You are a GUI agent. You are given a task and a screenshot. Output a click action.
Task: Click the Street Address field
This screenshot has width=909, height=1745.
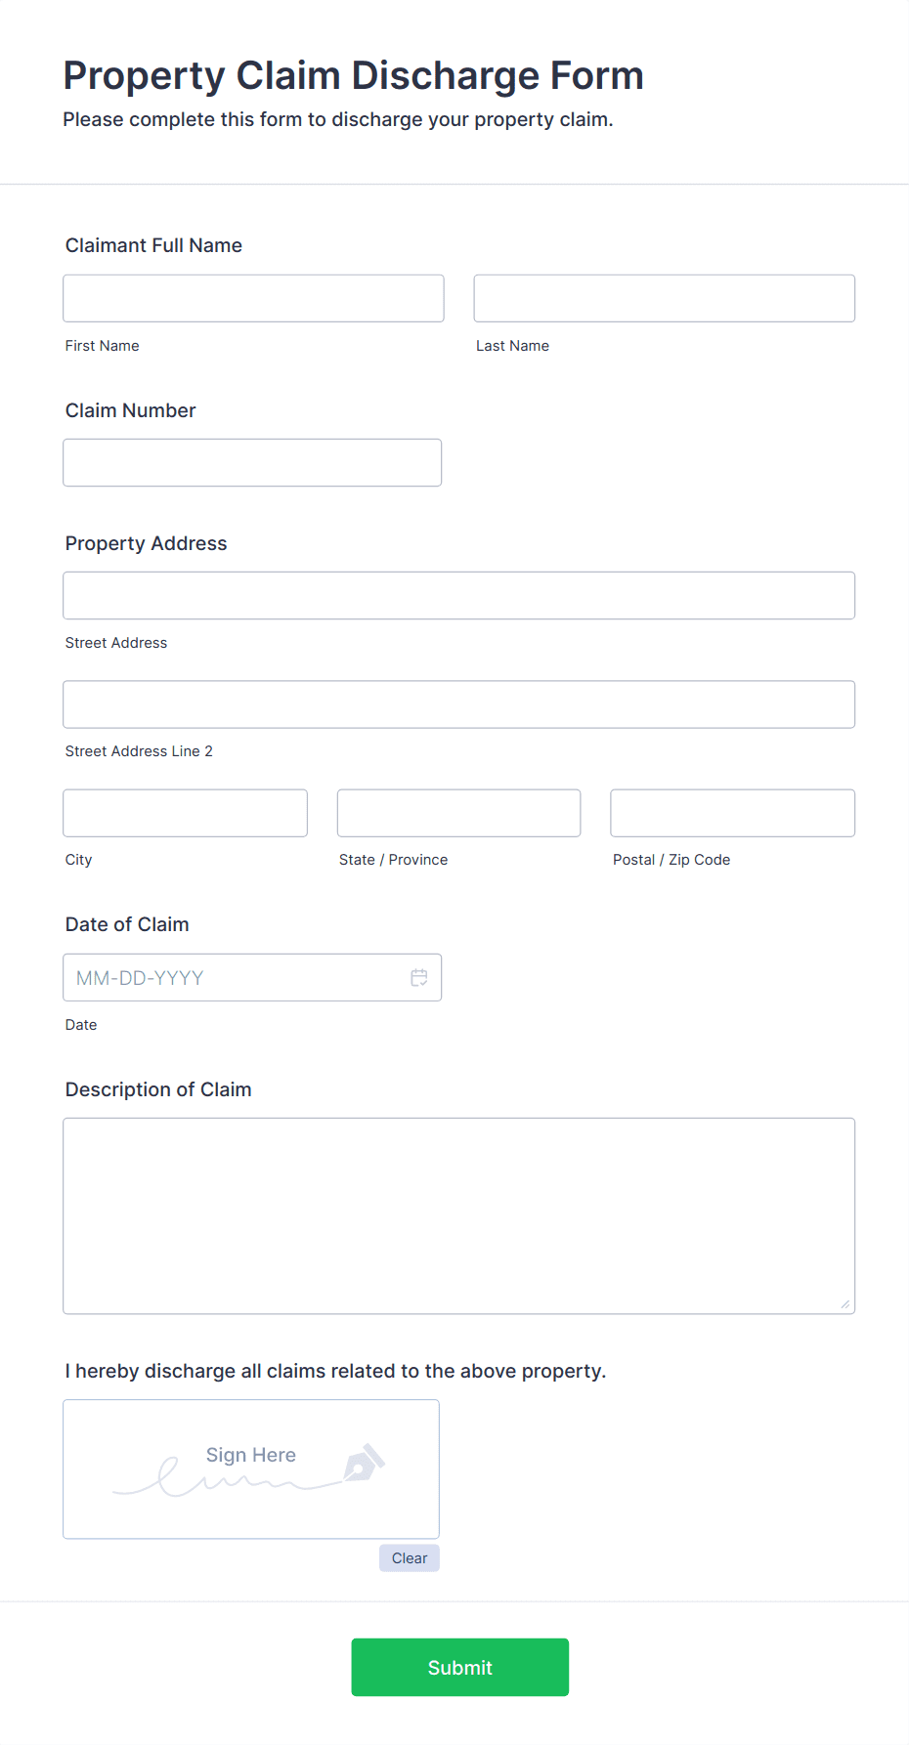tap(458, 594)
